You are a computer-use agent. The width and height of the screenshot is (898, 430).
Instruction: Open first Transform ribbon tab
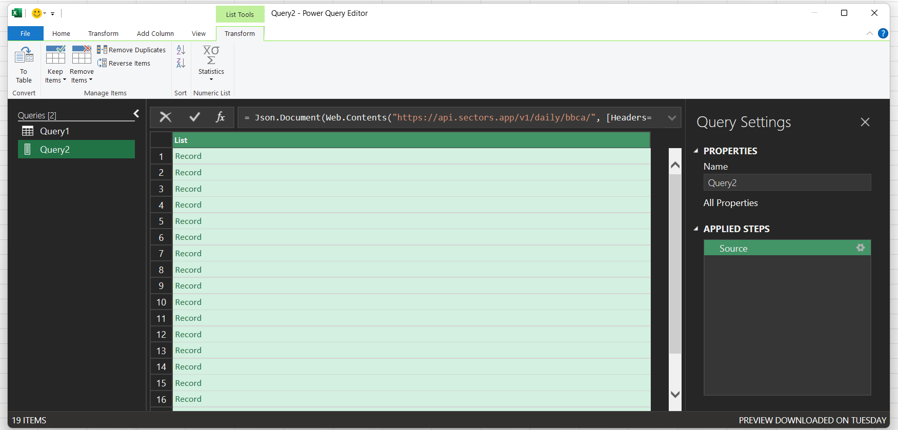coord(103,33)
